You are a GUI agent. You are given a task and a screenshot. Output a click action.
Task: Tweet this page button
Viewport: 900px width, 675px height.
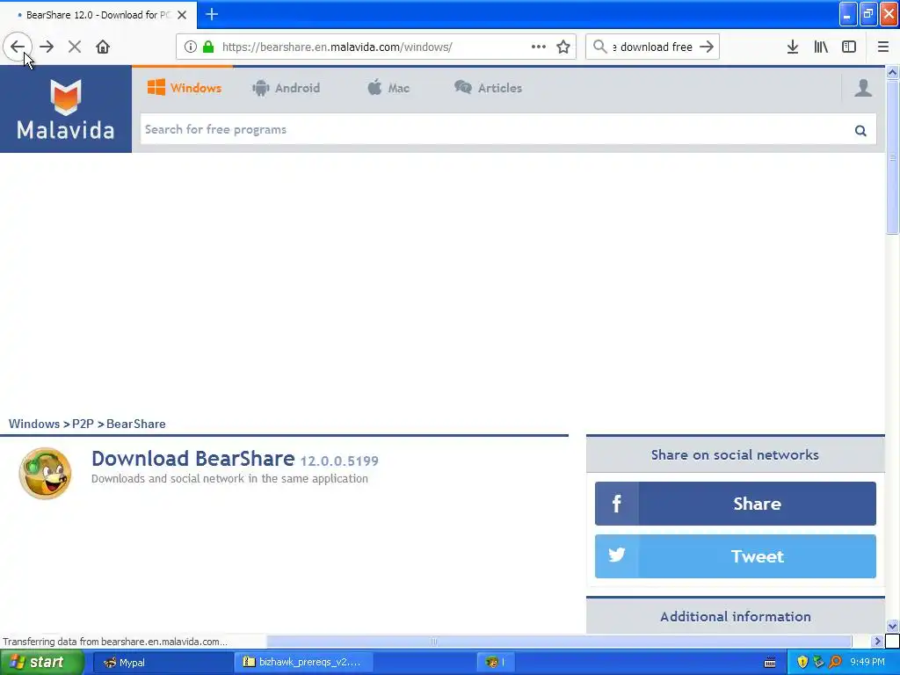(x=736, y=556)
